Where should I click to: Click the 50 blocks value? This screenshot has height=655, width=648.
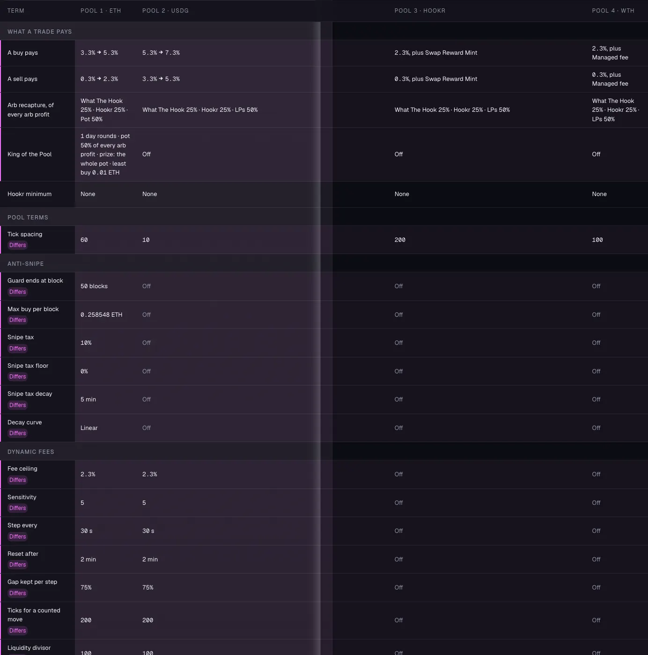94,286
